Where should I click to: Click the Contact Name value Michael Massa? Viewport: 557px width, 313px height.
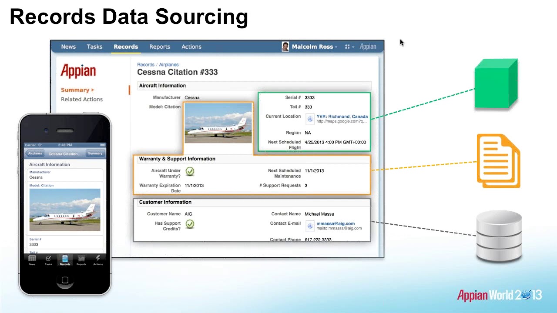319,214
